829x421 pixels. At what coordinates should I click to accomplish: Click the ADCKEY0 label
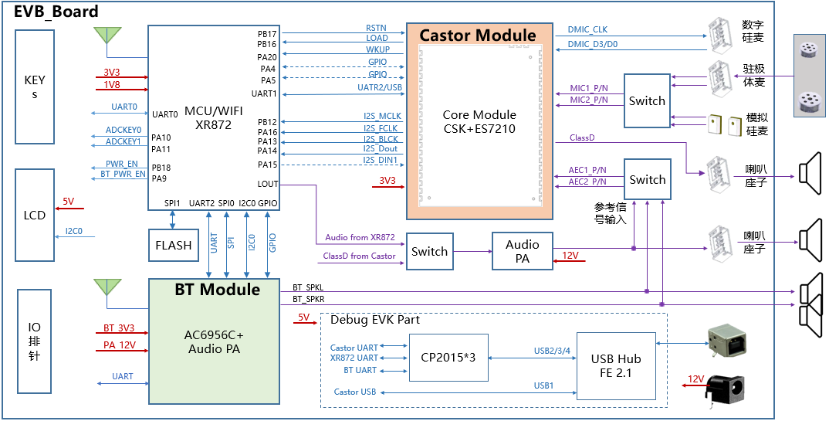point(124,130)
